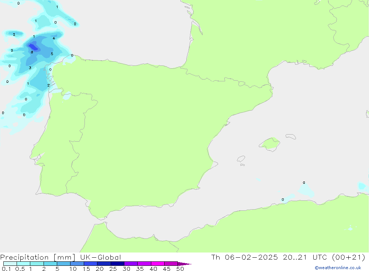Click the legend label "15"

[86, 269]
